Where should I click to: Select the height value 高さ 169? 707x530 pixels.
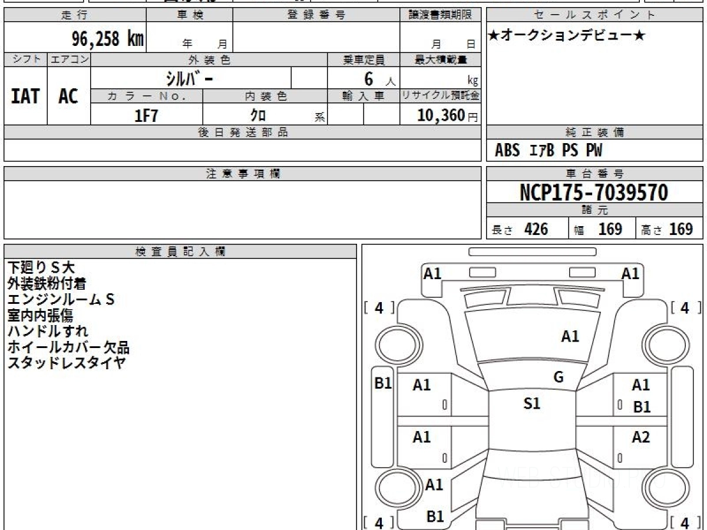coord(667,229)
